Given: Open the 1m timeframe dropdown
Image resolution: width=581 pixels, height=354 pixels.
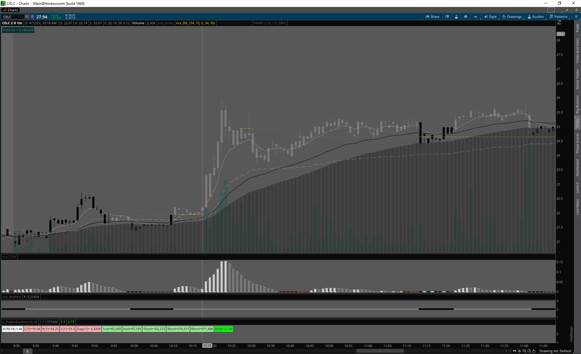Looking at the screenshot, I should tap(476, 17).
